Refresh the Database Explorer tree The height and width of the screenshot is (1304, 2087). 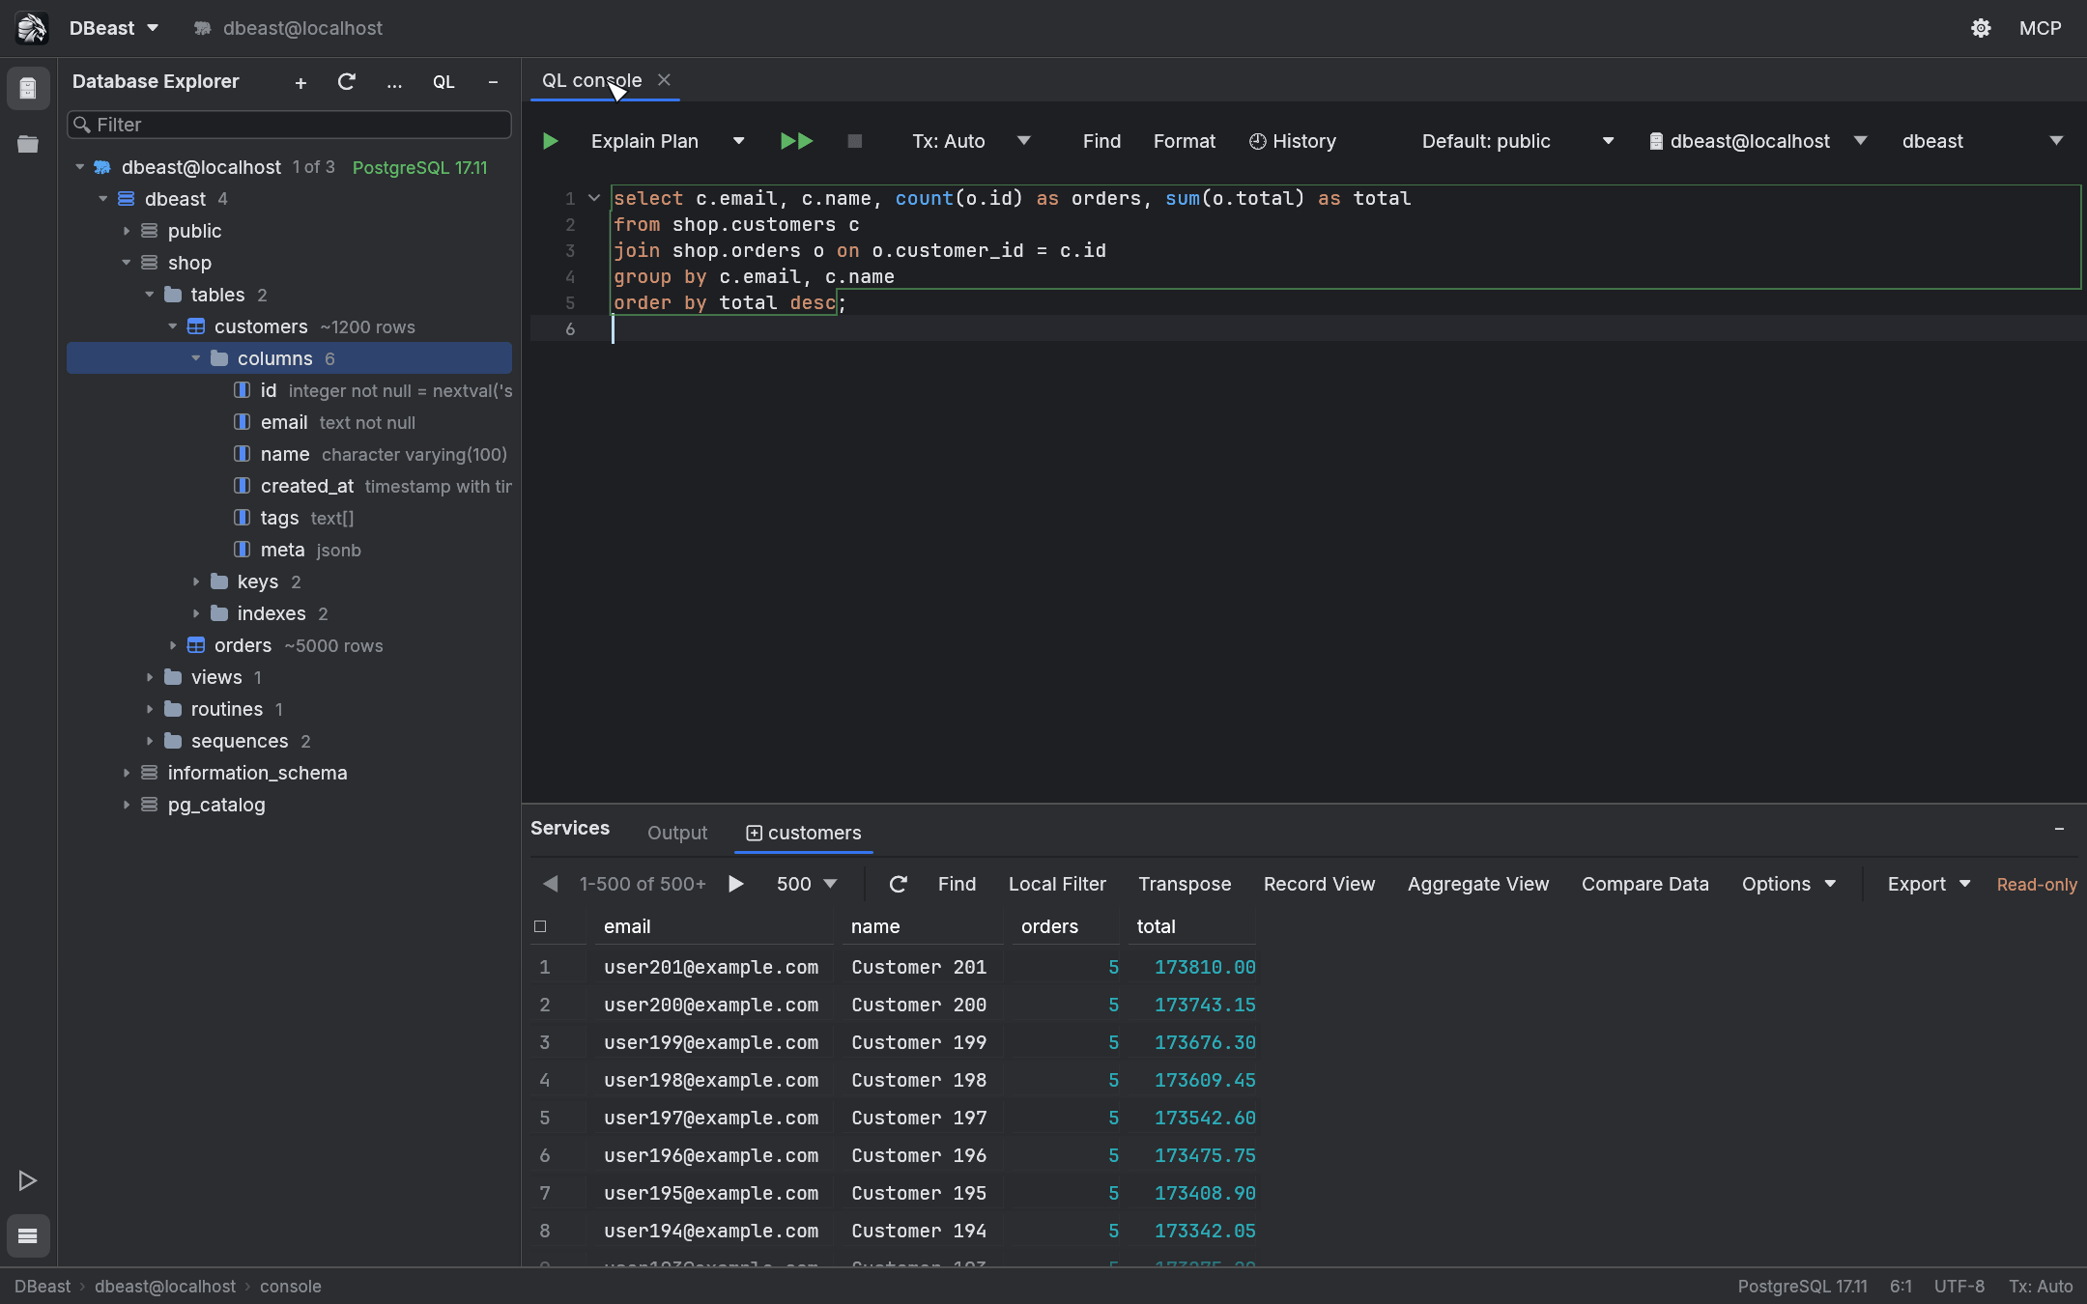click(347, 82)
